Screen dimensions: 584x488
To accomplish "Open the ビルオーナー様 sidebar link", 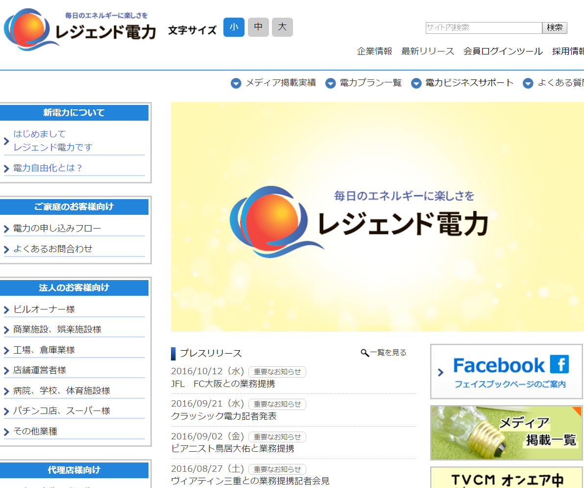I will click(44, 309).
